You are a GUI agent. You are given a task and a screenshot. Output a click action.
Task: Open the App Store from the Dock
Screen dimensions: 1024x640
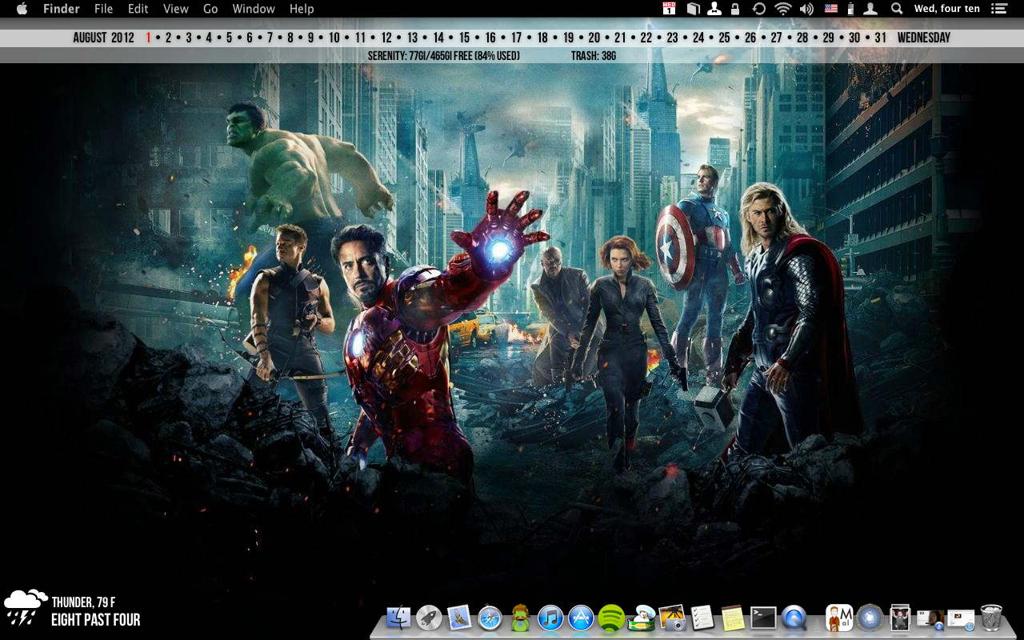[x=581, y=618]
